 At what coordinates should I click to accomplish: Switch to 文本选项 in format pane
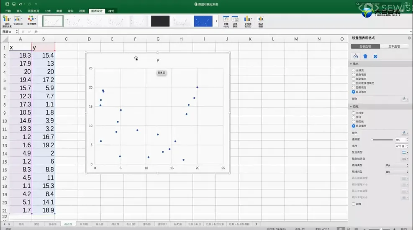394,46
